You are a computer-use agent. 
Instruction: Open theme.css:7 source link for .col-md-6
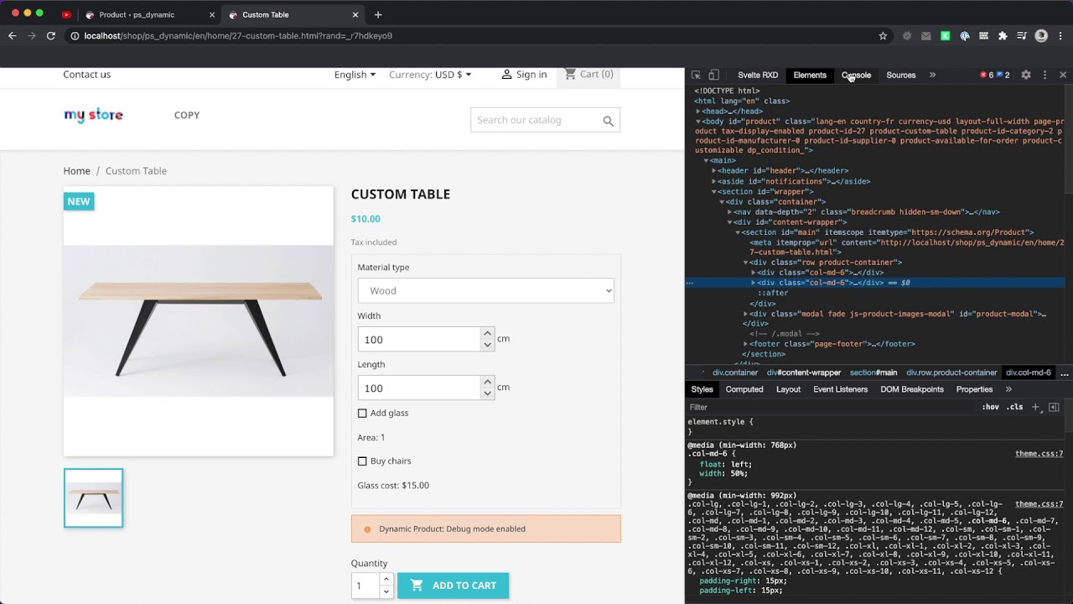pos(1039,454)
